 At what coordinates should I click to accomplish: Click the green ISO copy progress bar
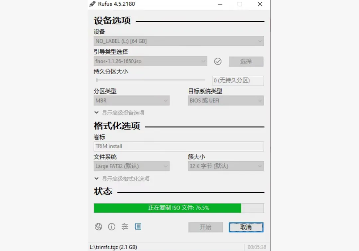point(179,208)
